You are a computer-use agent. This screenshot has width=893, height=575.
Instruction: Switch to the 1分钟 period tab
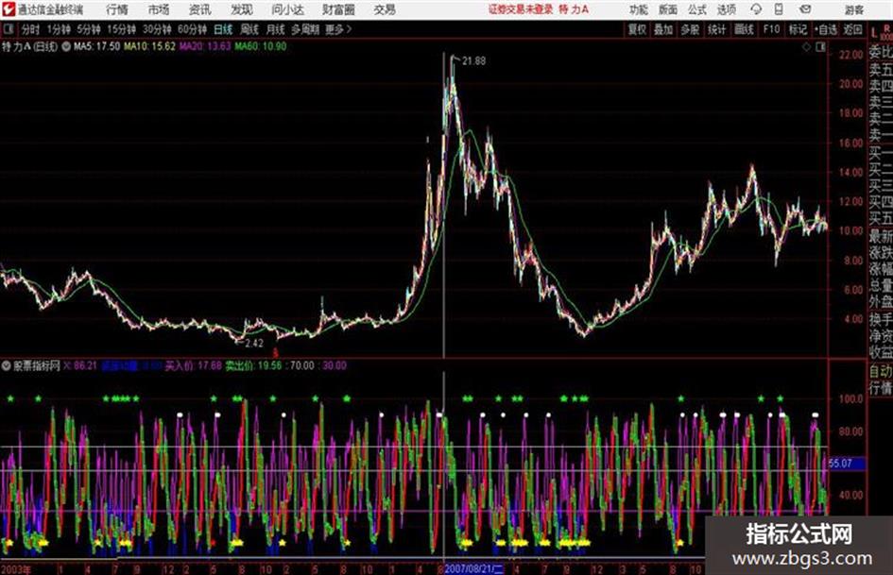click(59, 29)
